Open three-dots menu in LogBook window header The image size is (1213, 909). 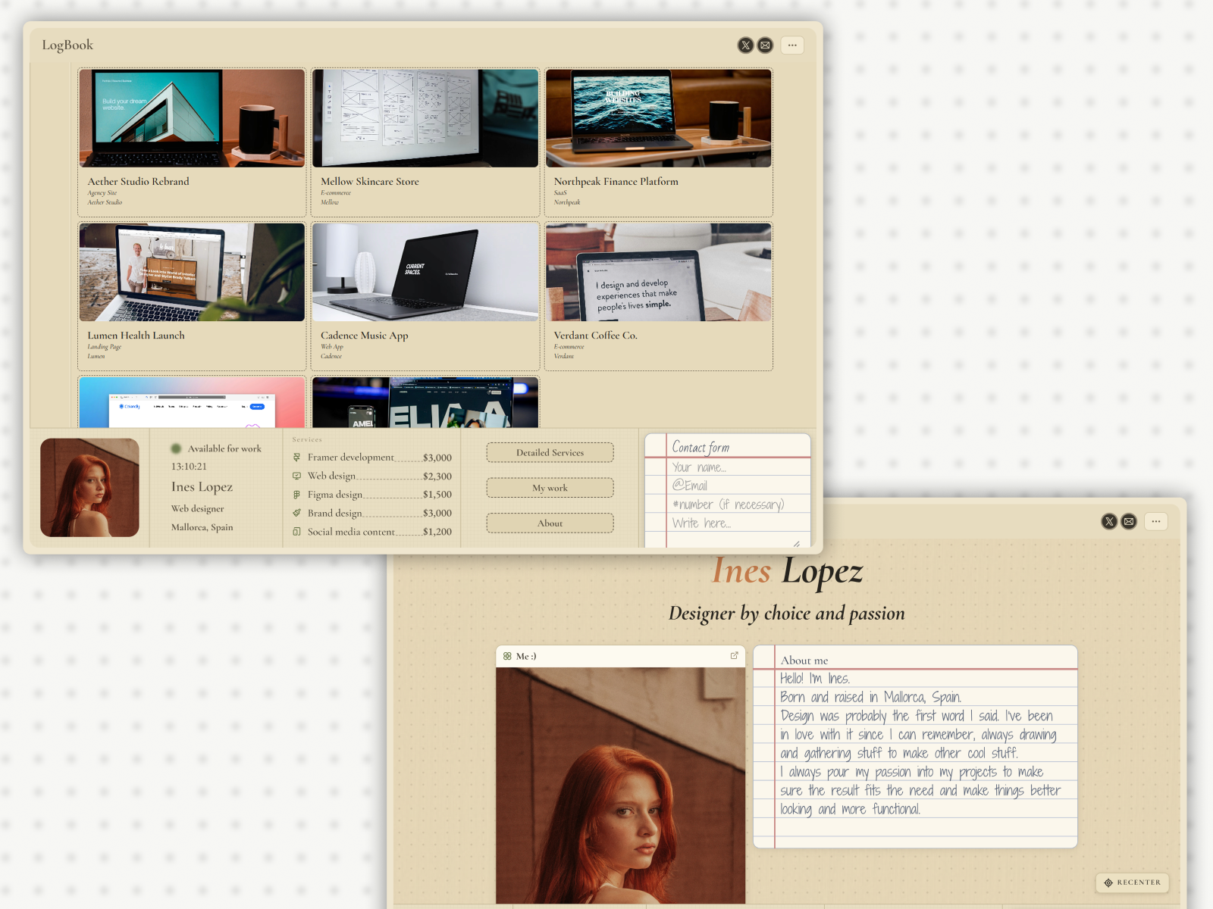792,45
